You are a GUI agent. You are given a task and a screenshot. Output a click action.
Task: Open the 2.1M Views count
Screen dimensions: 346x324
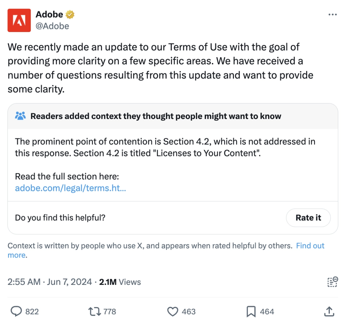[x=120, y=282]
